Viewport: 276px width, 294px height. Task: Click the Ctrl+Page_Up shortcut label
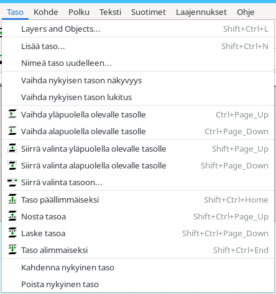242,115
